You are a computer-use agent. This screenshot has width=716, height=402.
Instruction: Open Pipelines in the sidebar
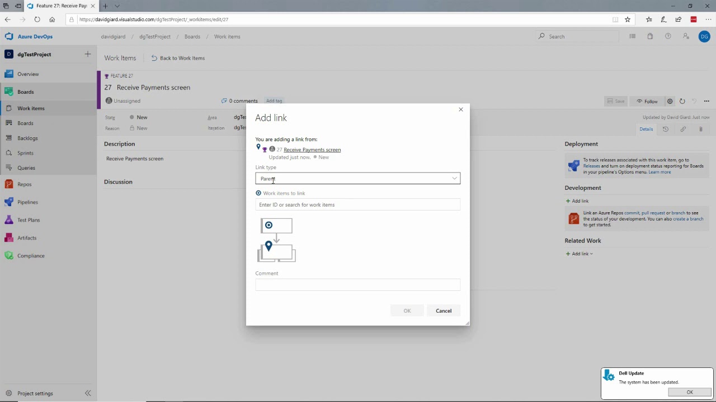27,202
